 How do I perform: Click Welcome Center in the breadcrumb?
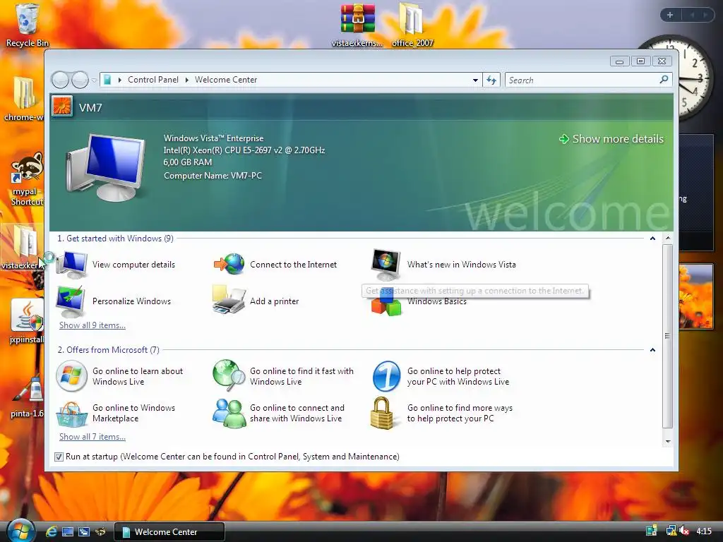(226, 80)
